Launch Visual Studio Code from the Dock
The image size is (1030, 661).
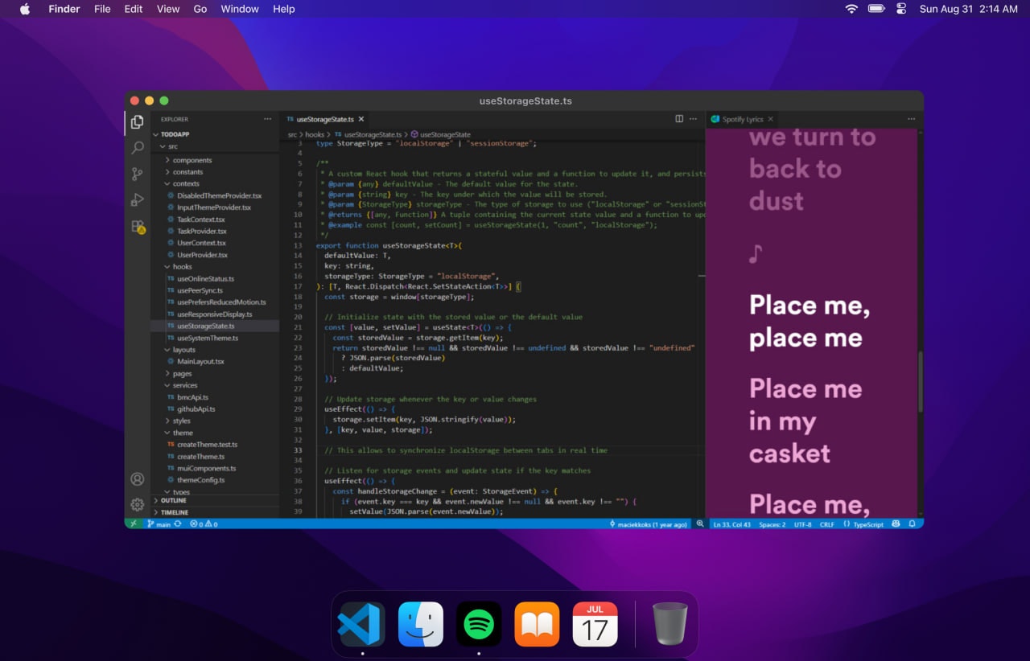click(363, 624)
